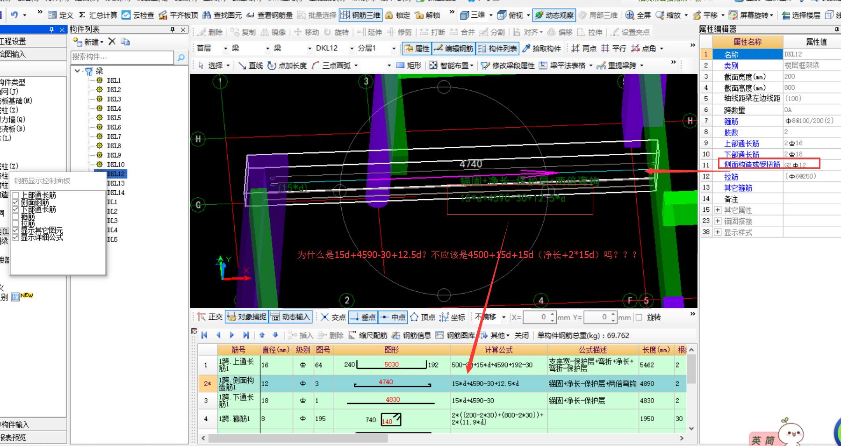Collapse the 梁 tree node
The height and width of the screenshot is (446, 841).
click(x=78, y=71)
